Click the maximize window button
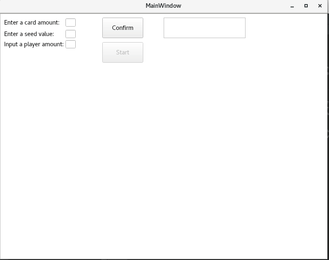Screen dimensions: 329x260 pos(305,6)
